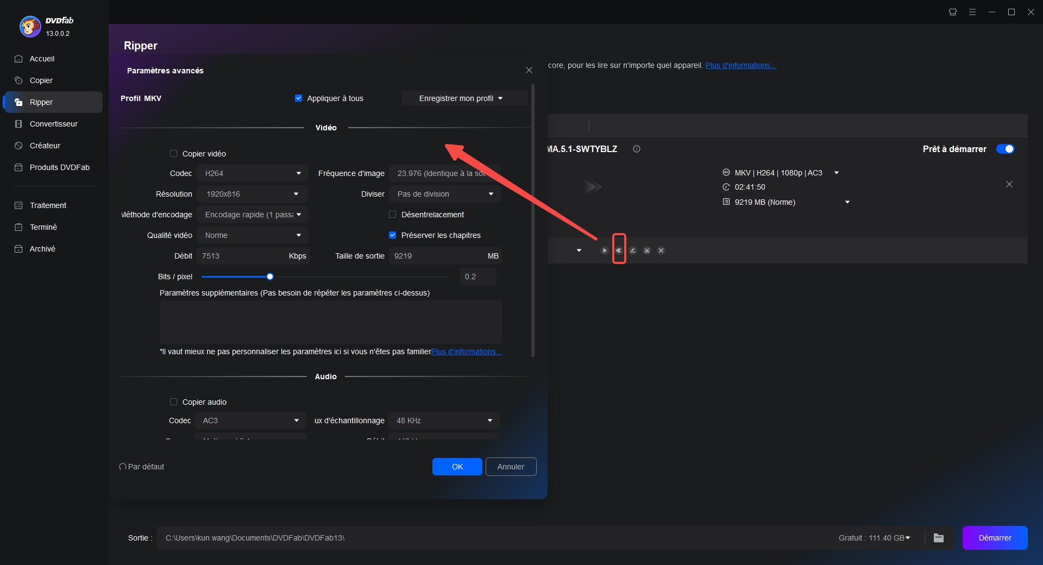The height and width of the screenshot is (565, 1043).
Task: Select Ripper in sidebar
Action: tap(53, 102)
